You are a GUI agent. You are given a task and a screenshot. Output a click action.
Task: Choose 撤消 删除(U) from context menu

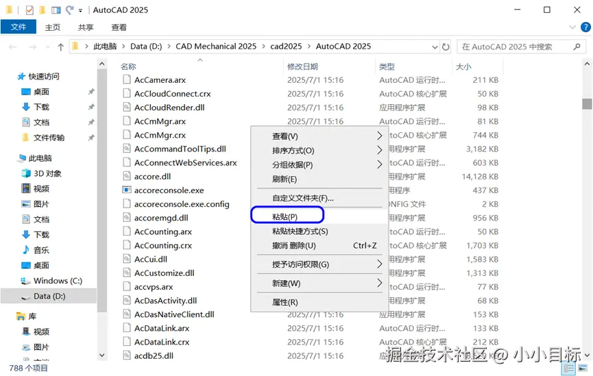pyautogui.click(x=319, y=246)
